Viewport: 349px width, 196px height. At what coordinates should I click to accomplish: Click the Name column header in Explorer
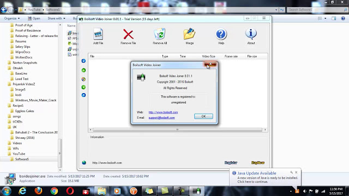(x=71, y=26)
